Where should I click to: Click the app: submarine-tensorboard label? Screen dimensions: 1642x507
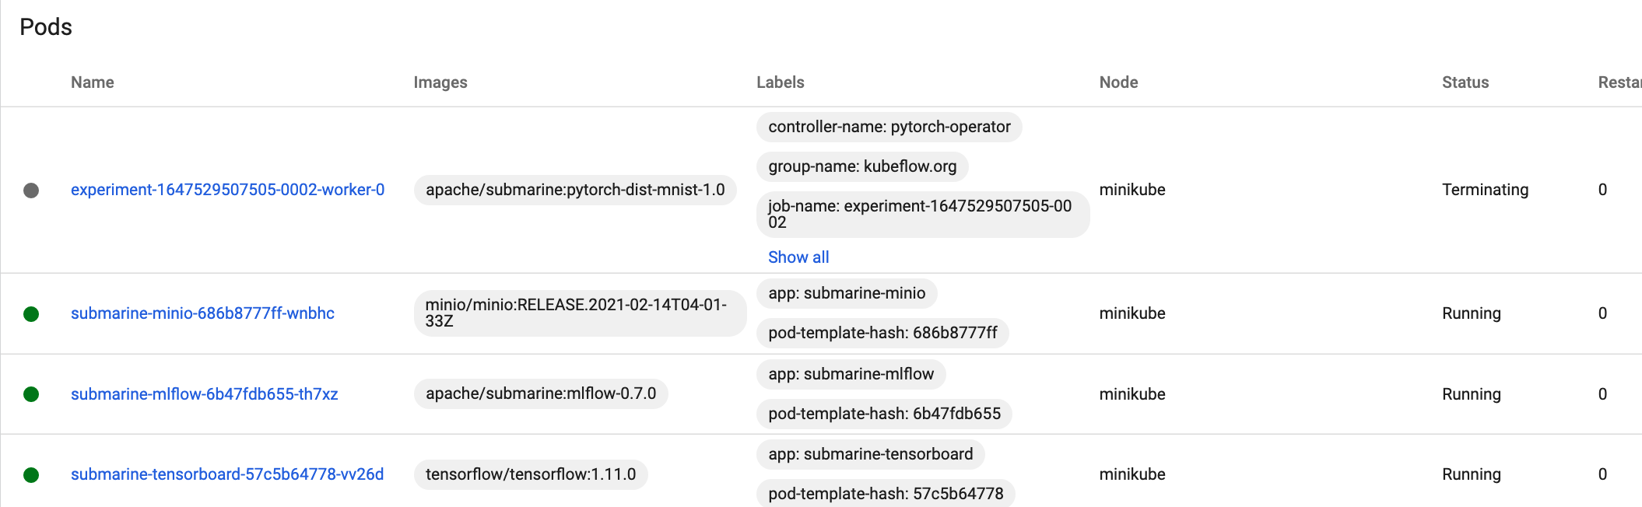coord(871,454)
